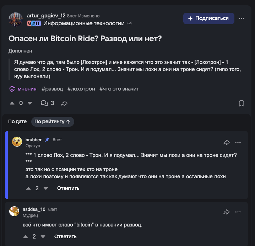Open the question's comments icon

pos(44,103)
